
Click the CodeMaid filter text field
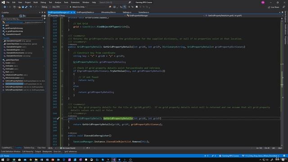click(x=22, y=19)
